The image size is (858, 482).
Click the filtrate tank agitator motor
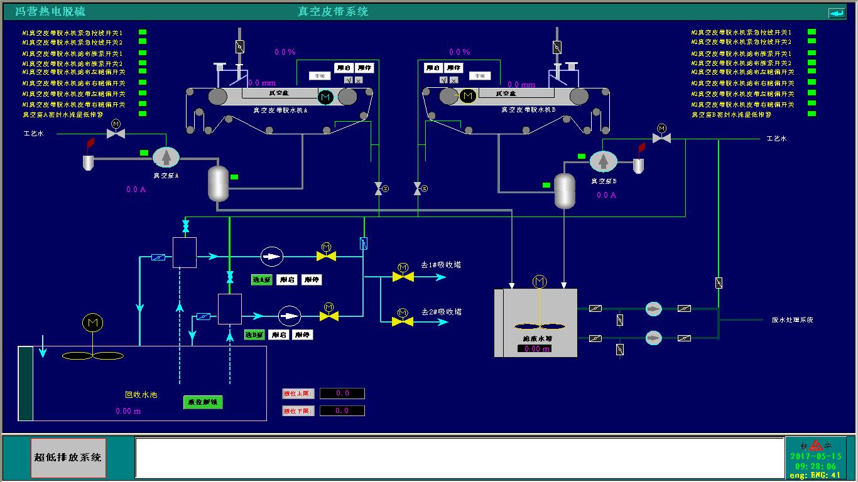540,282
